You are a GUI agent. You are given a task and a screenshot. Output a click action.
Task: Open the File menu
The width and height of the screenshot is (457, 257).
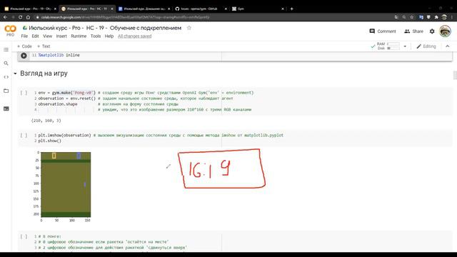click(x=24, y=36)
